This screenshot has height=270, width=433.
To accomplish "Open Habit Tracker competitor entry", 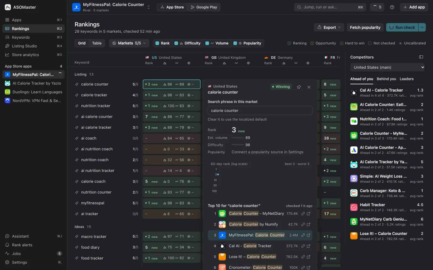I will [387, 207].
